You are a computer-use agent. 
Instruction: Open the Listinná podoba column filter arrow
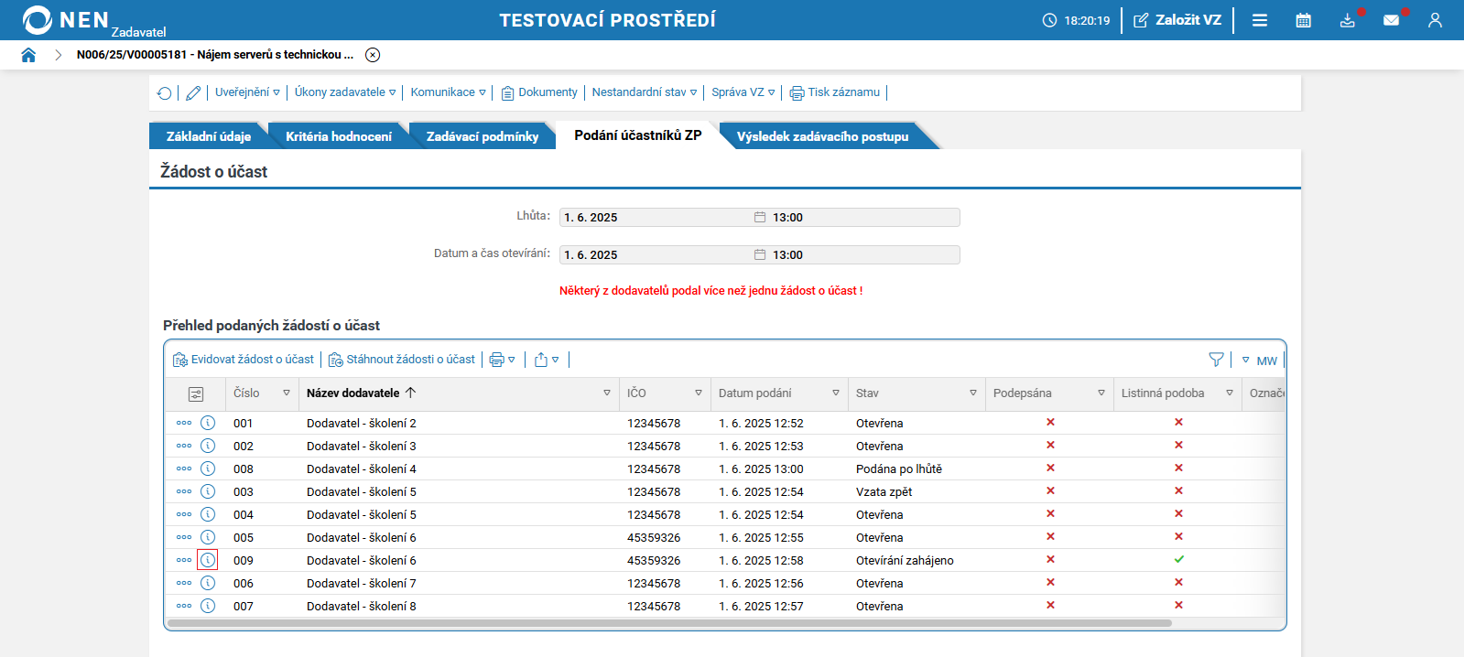tap(1230, 393)
